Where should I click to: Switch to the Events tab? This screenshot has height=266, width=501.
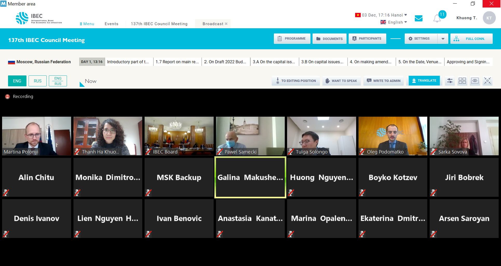[111, 24]
